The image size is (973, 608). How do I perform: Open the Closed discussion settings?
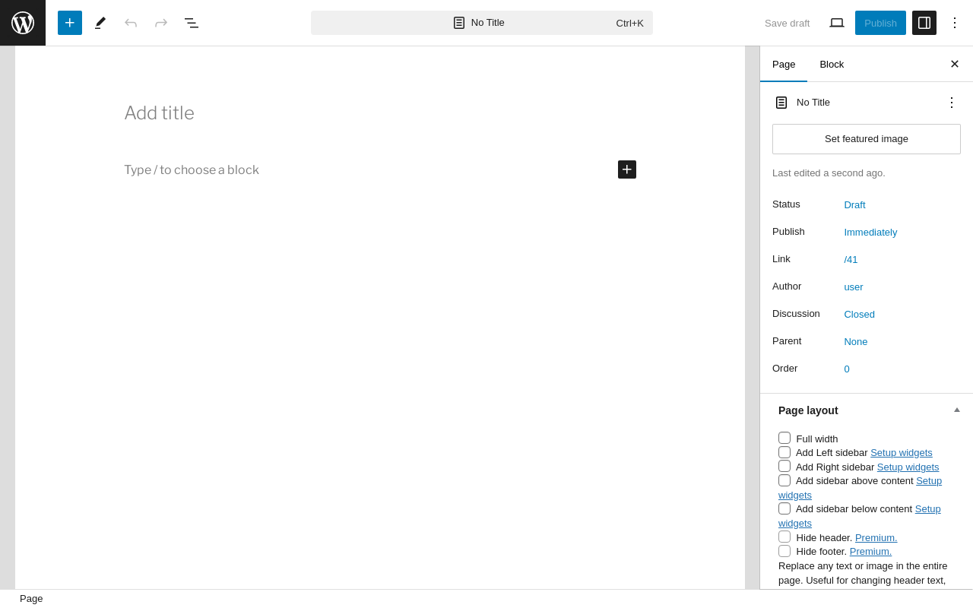tap(859, 314)
